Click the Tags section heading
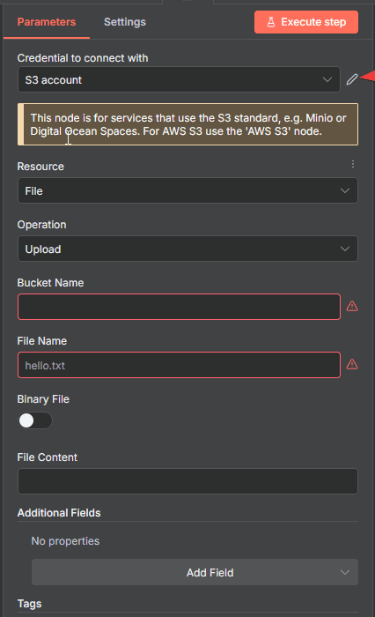Viewport: 375px width, 617px height. (29, 604)
